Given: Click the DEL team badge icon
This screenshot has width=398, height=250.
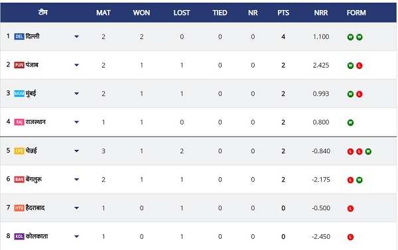Looking at the screenshot, I should (x=19, y=36).
